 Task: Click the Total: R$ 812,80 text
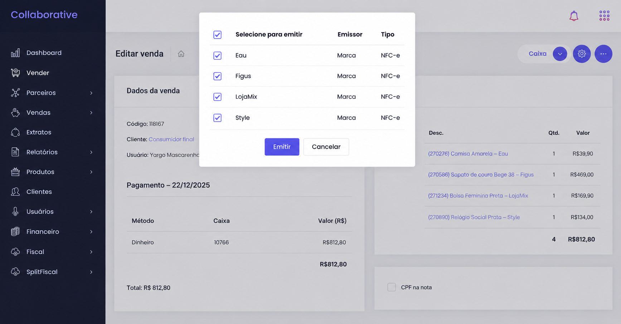148,288
